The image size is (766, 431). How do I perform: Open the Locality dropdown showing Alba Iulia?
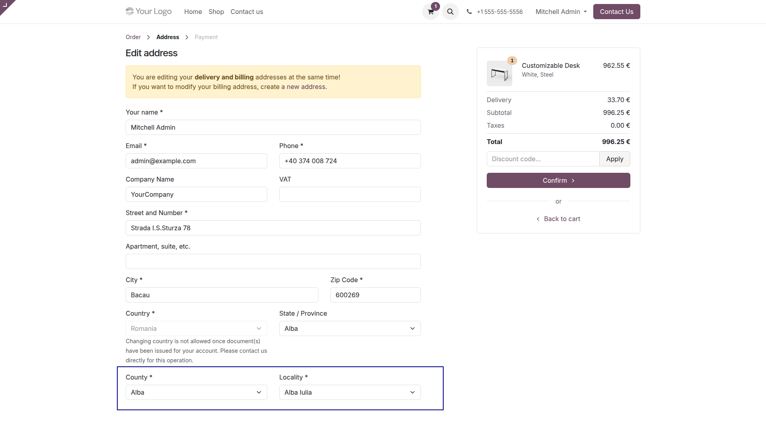pyautogui.click(x=350, y=392)
